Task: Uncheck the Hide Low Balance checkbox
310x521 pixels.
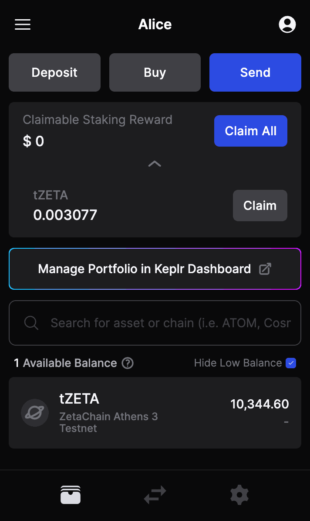Action: click(291, 363)
